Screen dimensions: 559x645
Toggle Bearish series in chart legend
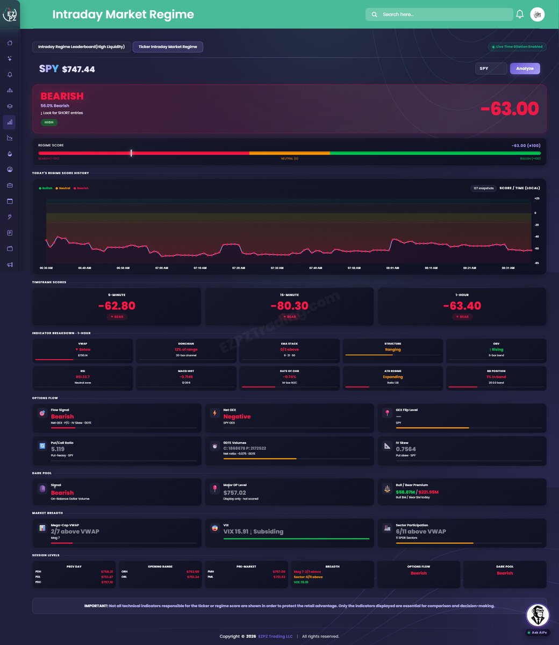[81, 188]
